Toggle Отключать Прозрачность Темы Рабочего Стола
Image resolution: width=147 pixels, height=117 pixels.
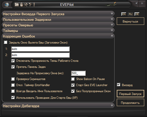click(x=13, y=61)
